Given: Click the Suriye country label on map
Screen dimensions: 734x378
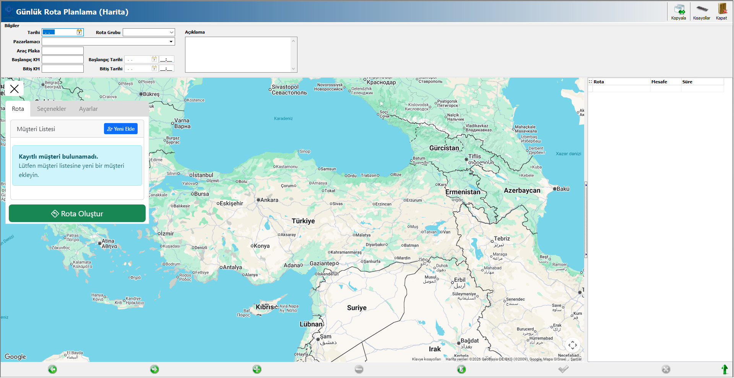Looking at the screenshot, I should tap(357, 308).
